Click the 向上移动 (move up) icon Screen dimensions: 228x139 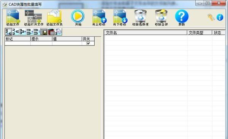coord(100,16)
